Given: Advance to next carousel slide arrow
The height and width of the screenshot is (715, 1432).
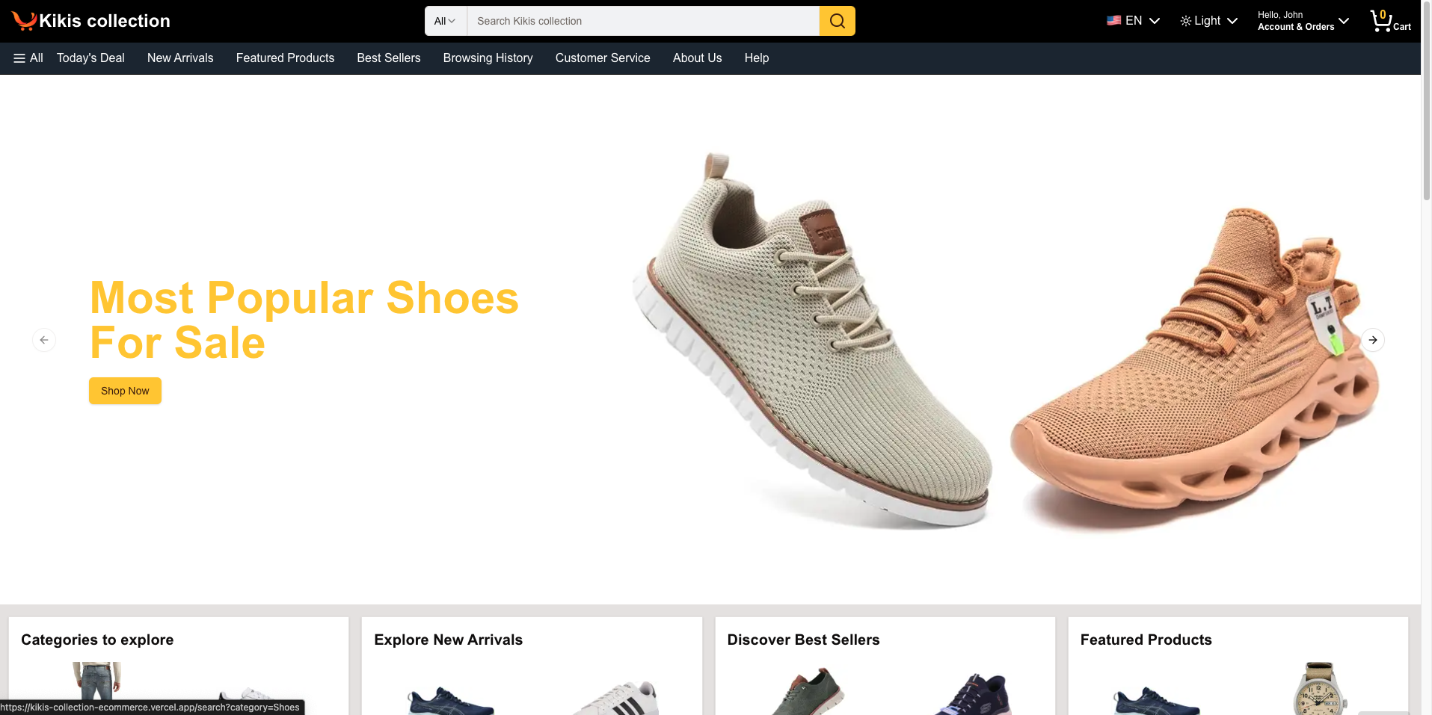Looking at the screenshot, I should click(1373, 340).
